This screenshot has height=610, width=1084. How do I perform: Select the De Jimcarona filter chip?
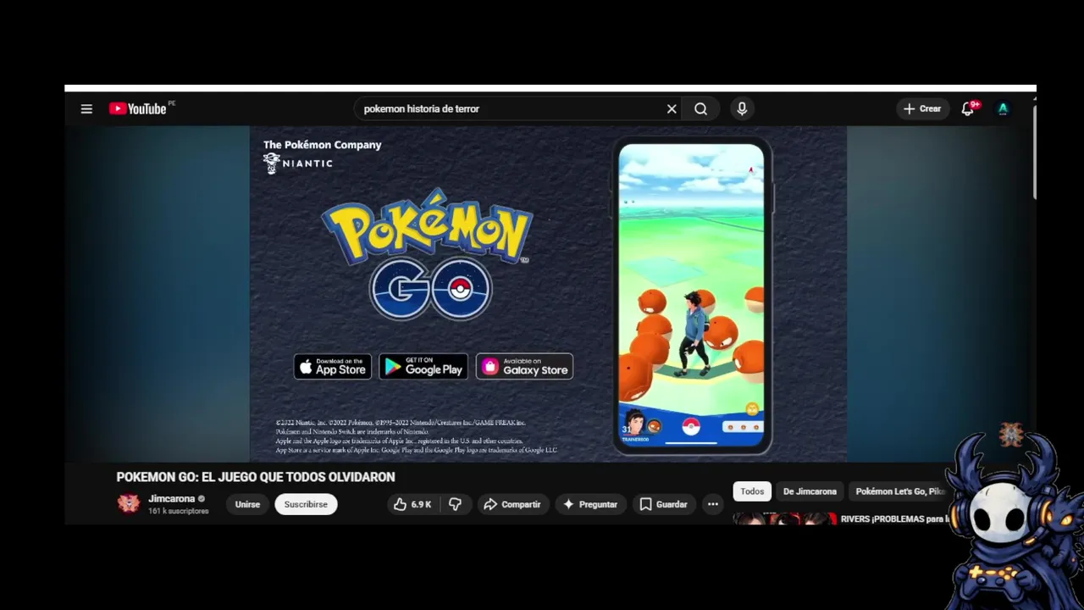coord(810,491)
